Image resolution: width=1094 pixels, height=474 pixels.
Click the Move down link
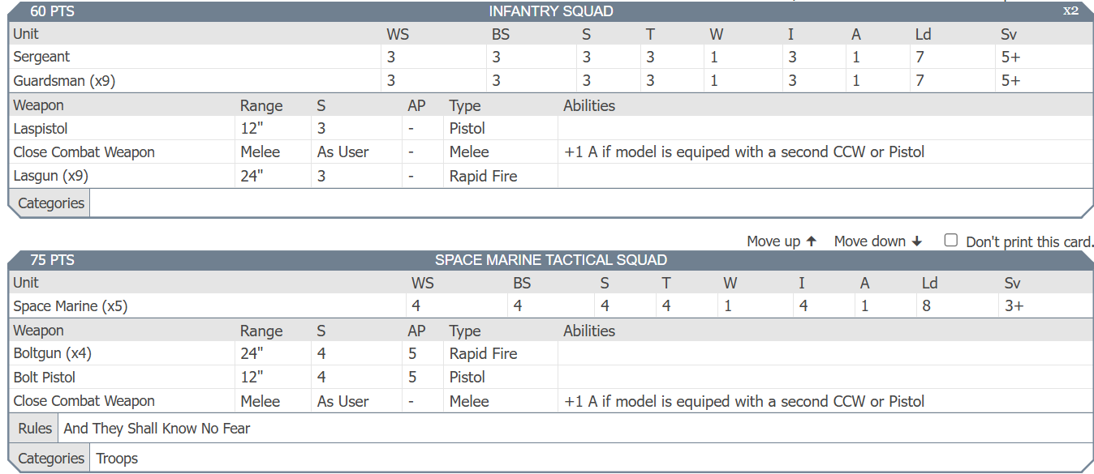pos(878,241)
